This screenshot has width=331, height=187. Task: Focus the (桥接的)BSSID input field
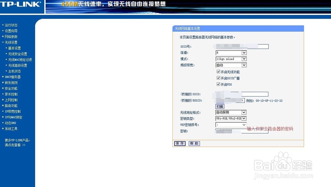230,100
